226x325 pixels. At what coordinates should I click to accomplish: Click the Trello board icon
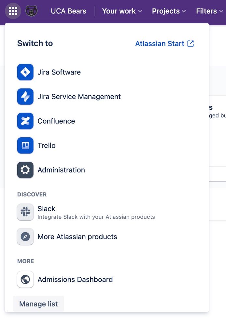pyautogui.click(x=25, y=145)
